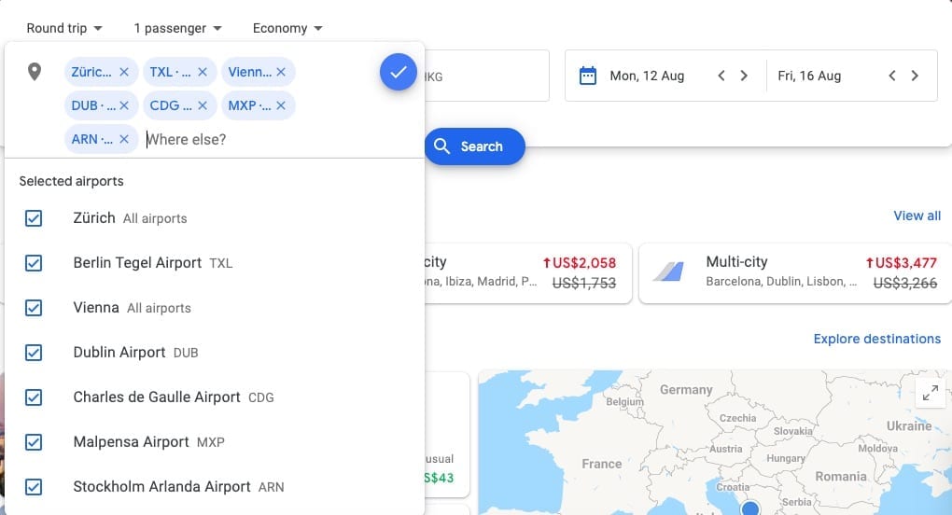This screenshot has width=952, height=515.
Task: Click the struck-through US$1,753 price
Action: tap(584, 284)
